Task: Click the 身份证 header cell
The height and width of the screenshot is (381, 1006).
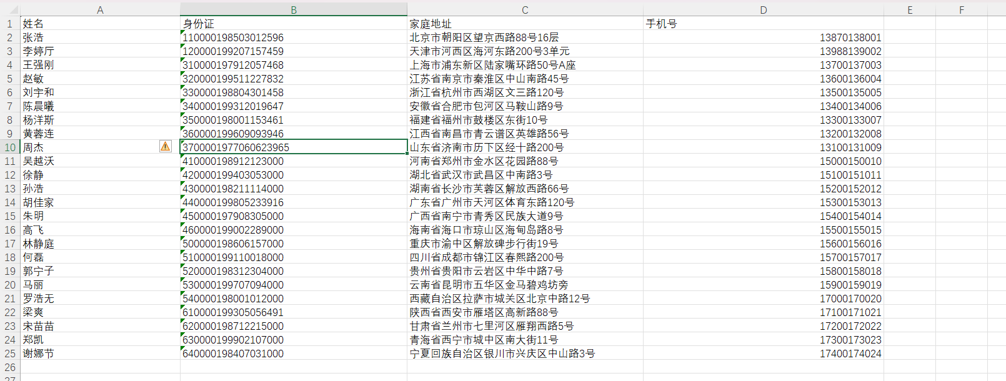Action: [294, 24]
